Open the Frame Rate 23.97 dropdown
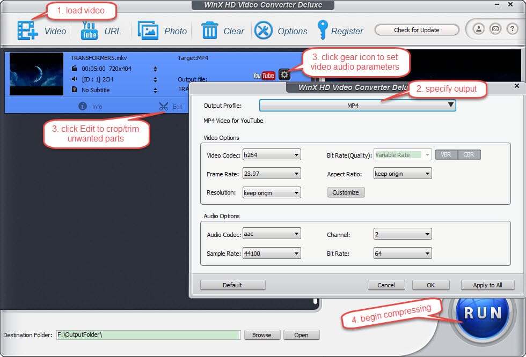 pos(272,174)
